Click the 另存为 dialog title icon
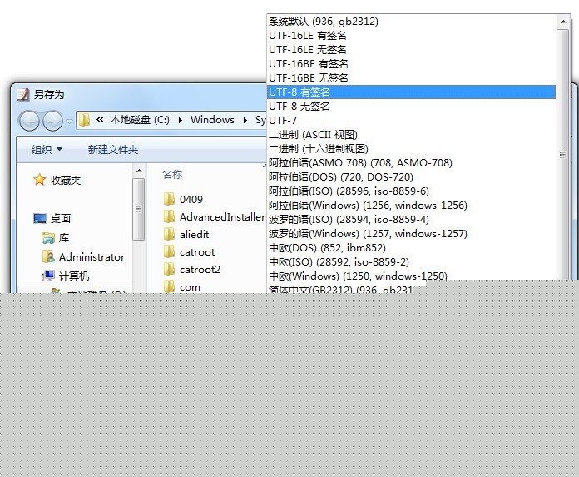Viewport: 579px width, 477px height. tap(23, 95)
